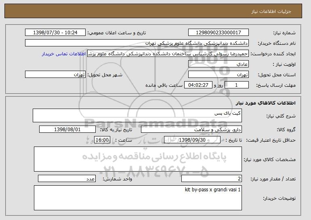Select the price validity date 1398/09/30

[192, 140]
